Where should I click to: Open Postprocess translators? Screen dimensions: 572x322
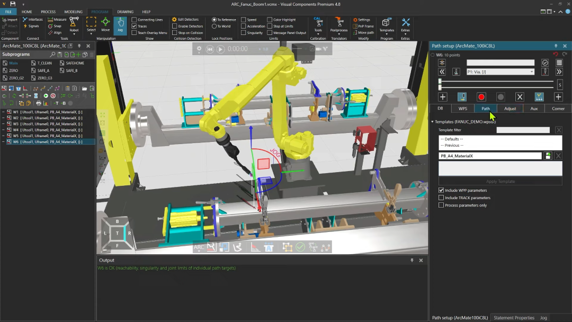pyautogui.click(x=339, y=25)
